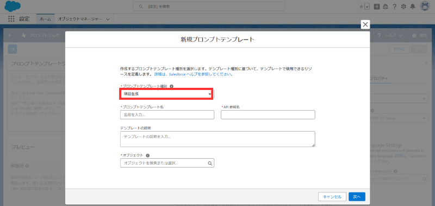
Task: Expand the chevron next to オブジェクトマネージャー
Action: click(x=108, y=20)
